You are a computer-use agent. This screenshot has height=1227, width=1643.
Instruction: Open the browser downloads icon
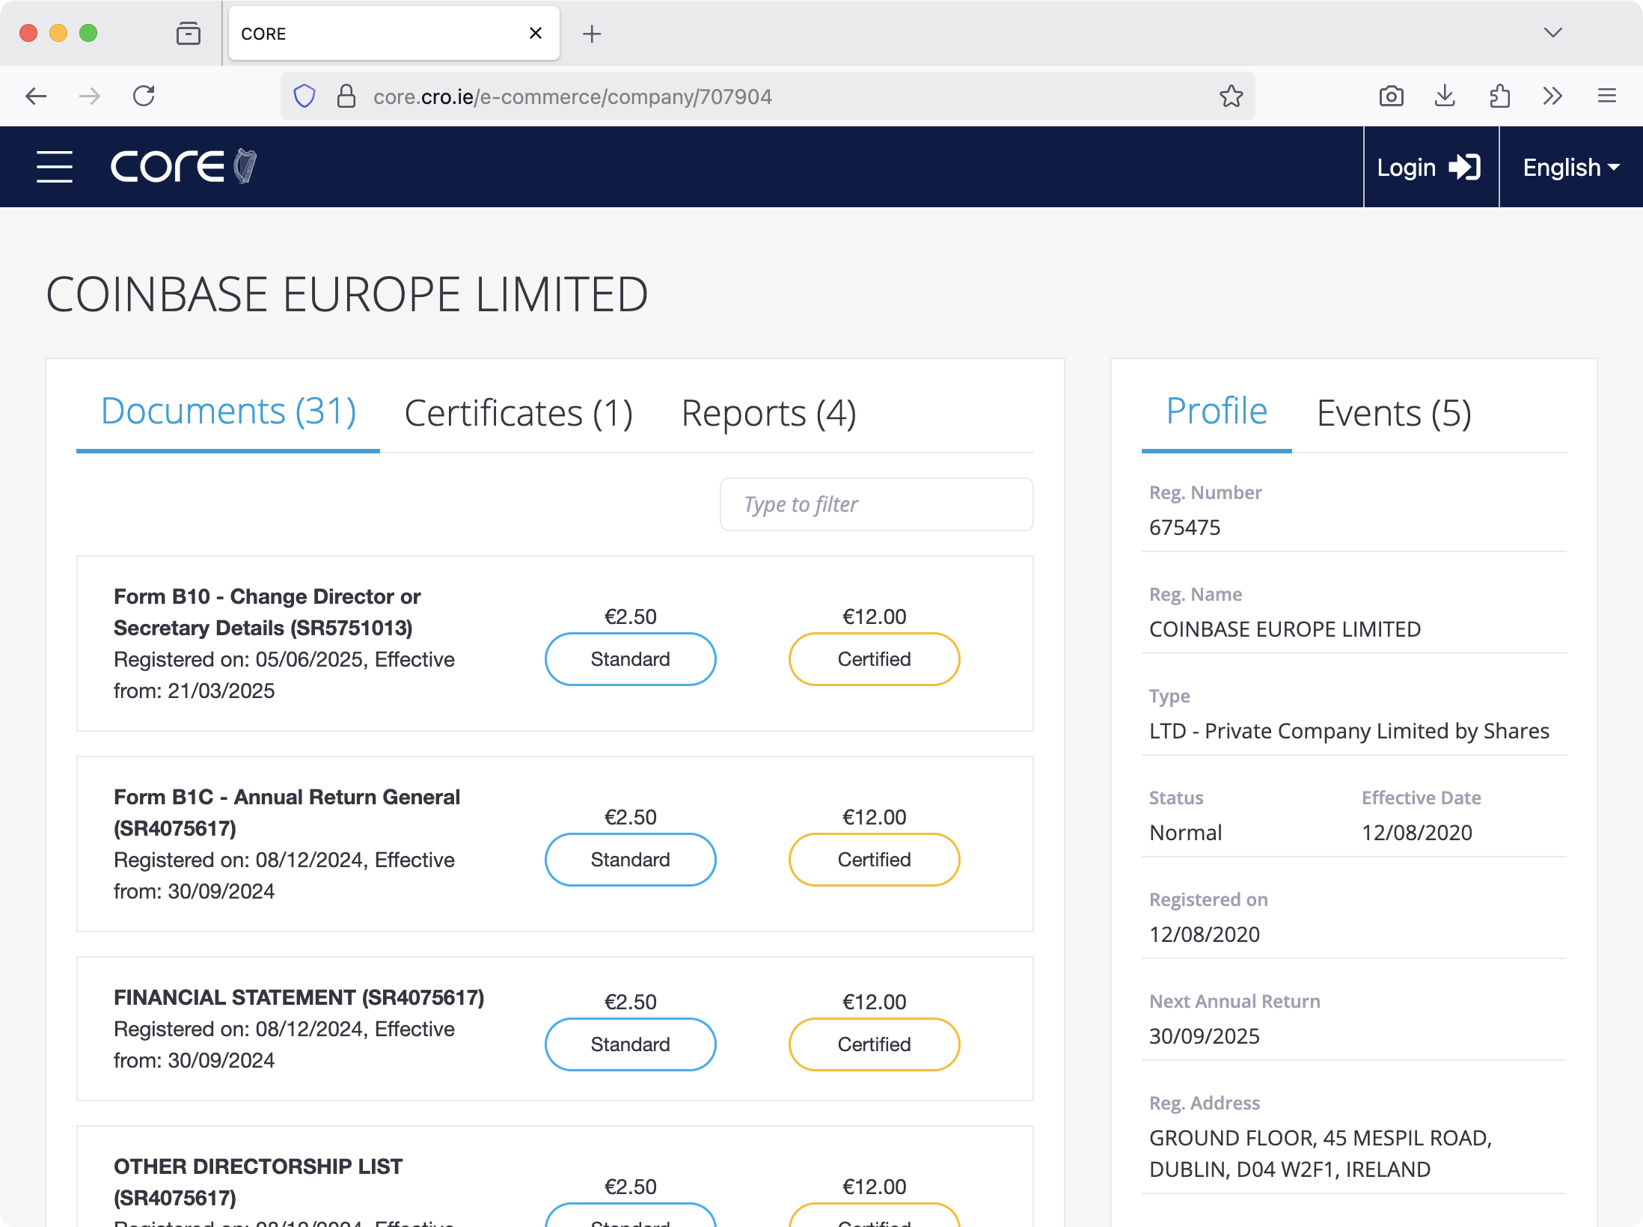[1445, 97]
